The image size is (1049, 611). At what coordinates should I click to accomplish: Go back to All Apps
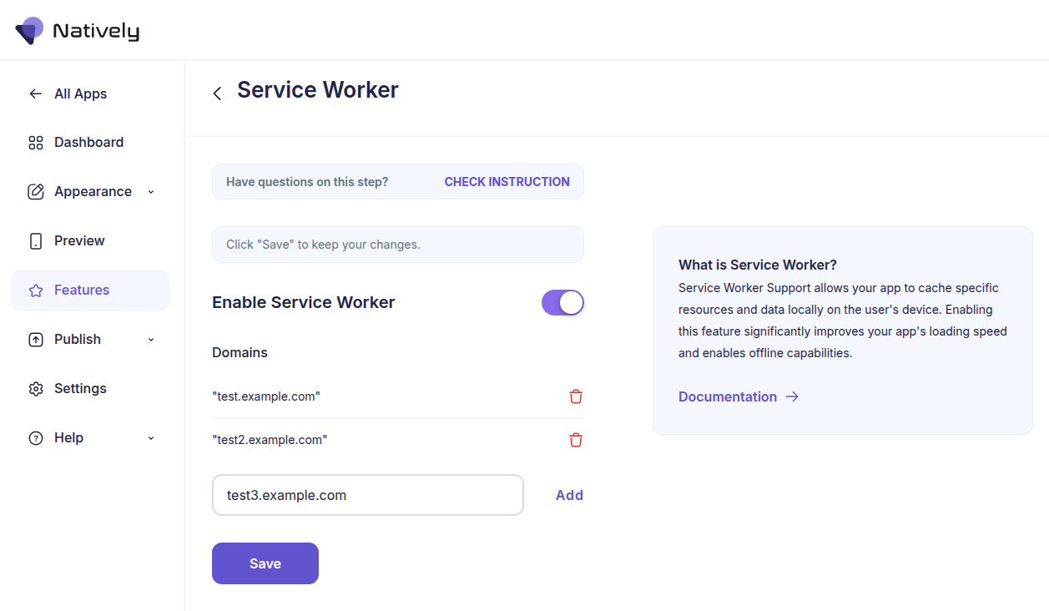pyautogui.click(x=80, y=93)
